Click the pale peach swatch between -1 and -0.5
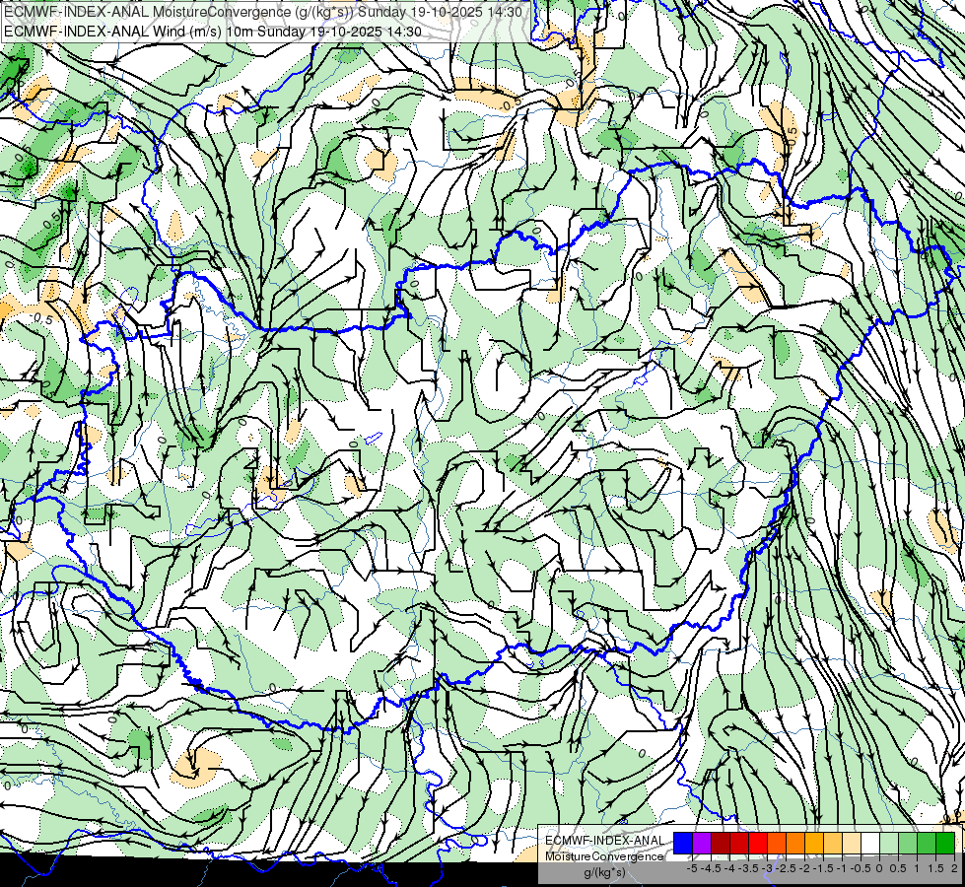 point(851,843)
